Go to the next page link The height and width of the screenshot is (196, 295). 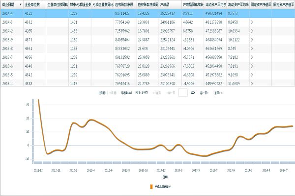coord(204,93)
